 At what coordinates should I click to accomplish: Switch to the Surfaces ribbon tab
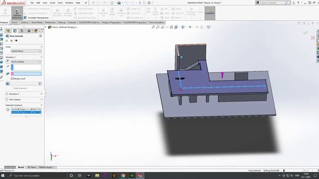point(24,22)
